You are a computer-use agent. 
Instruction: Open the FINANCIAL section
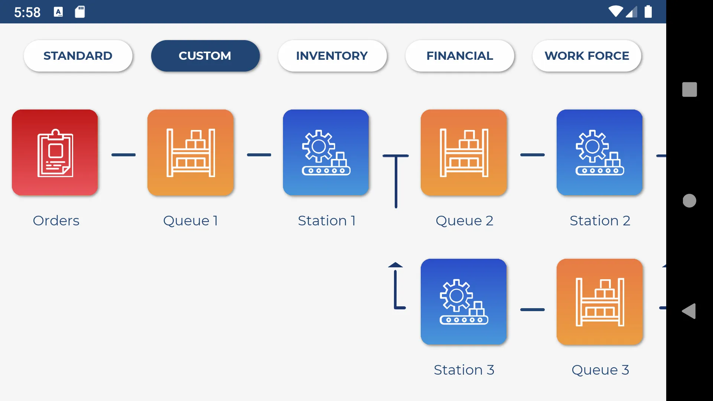click(x=459, y=55)
